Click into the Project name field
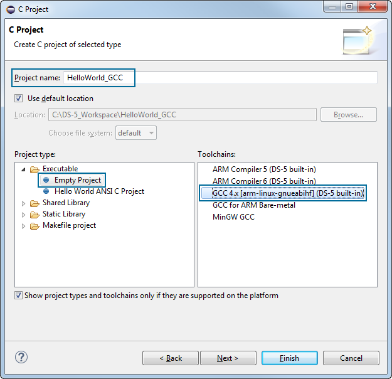 (251, 78)
